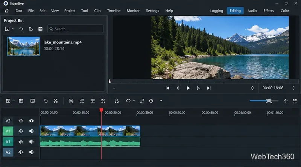Image resolution: width=301 pixels, height=167 pixels.
Task: Play the video in the monitor
Action: point(189,88)
